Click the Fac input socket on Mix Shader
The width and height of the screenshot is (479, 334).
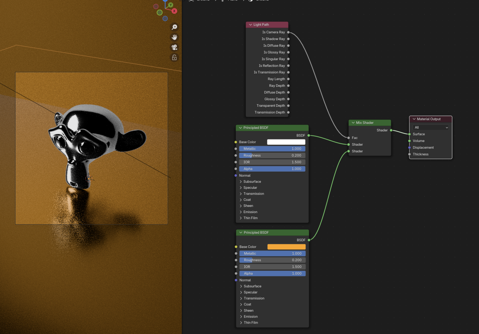click(x=349, y=138)
